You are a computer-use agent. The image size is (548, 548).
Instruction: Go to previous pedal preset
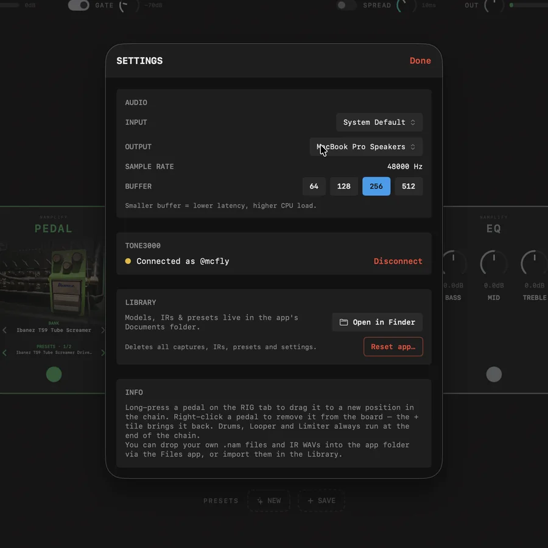[x=4, y=353]
